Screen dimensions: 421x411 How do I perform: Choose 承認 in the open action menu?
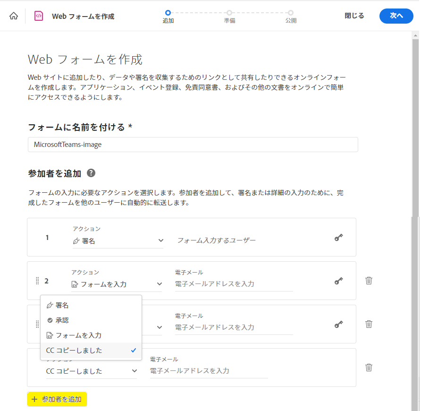61,320
